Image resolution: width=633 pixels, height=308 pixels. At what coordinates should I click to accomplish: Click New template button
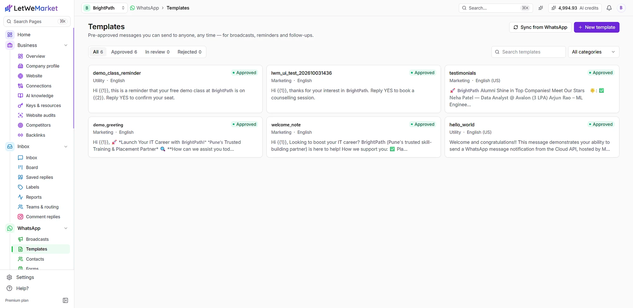[597, 27]
